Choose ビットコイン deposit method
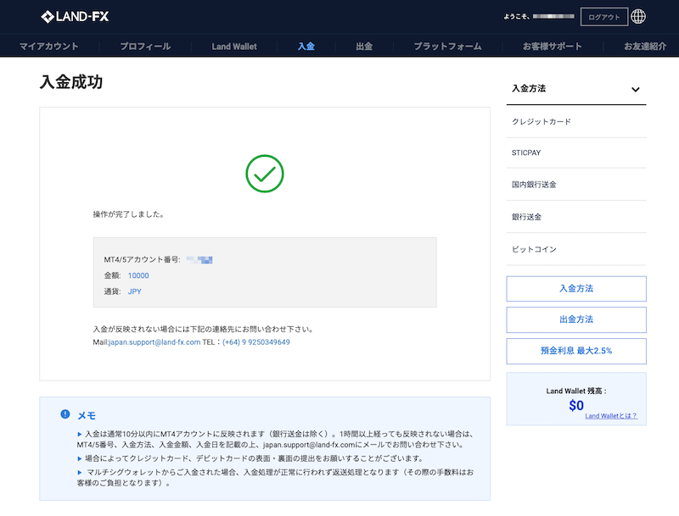Image resolution: width=679 pixels, height=516 pixels. 576,249
